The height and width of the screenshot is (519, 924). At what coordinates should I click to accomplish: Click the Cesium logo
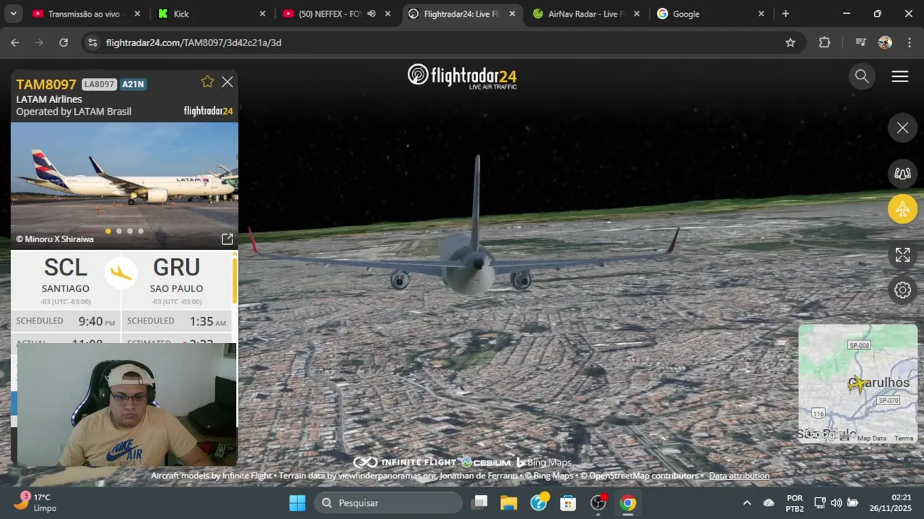coord(486,462)
